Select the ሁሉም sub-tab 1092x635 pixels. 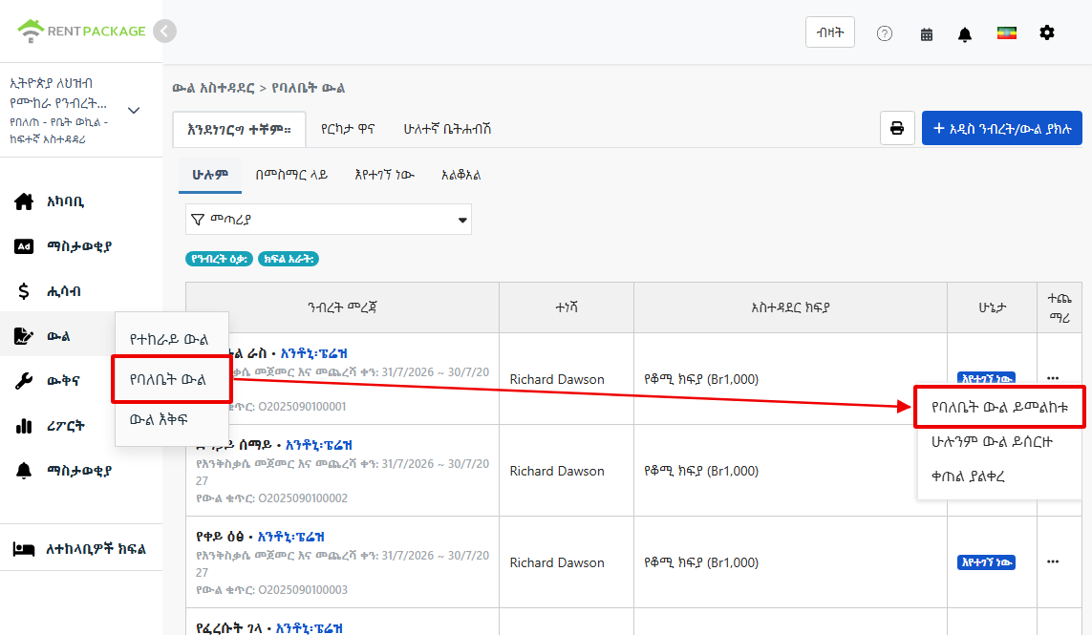[x=210, y=175]
